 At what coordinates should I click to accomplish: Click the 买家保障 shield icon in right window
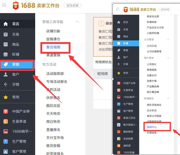119,138
